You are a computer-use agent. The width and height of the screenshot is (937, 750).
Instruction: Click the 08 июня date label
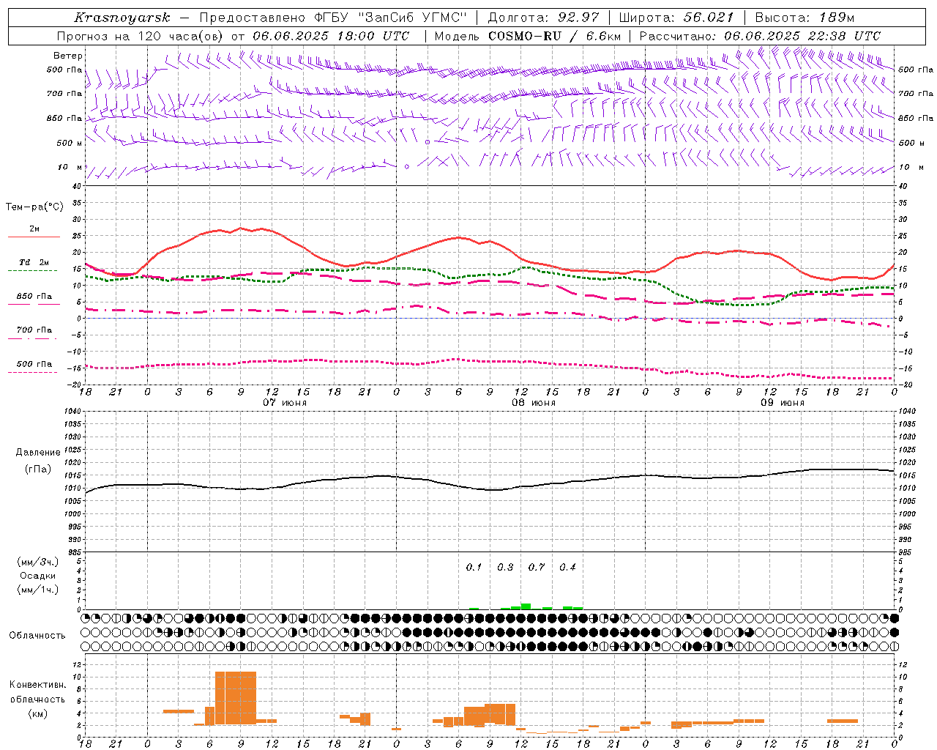[x=534, y=403]
